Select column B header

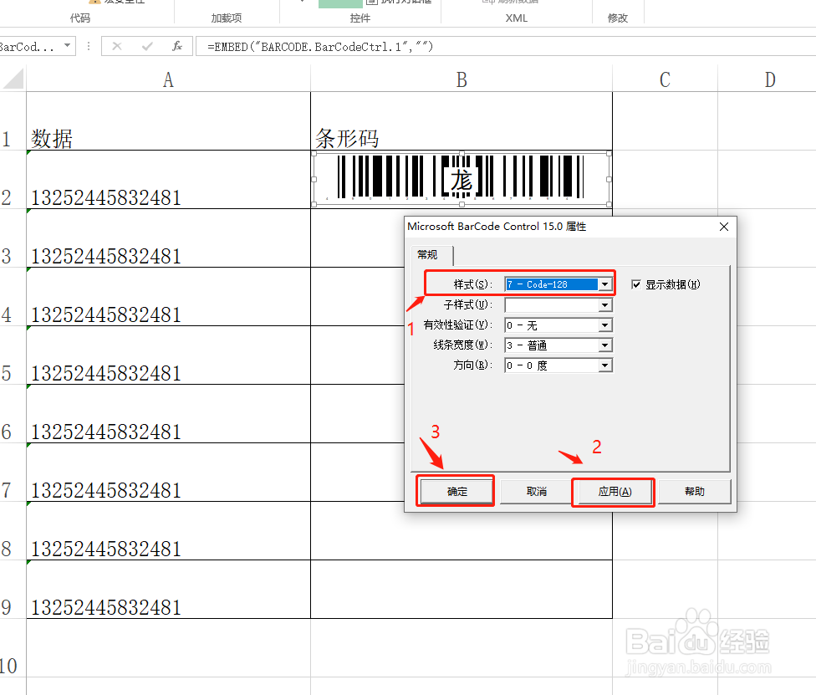pyautogui.click(x=461, y=79)
